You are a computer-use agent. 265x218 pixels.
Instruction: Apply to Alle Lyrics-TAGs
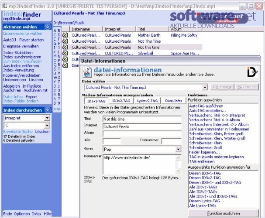tap(203, 205)
